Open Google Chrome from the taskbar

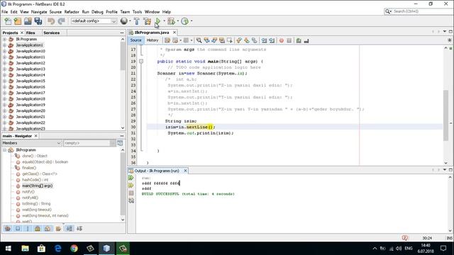pos(74,249)
